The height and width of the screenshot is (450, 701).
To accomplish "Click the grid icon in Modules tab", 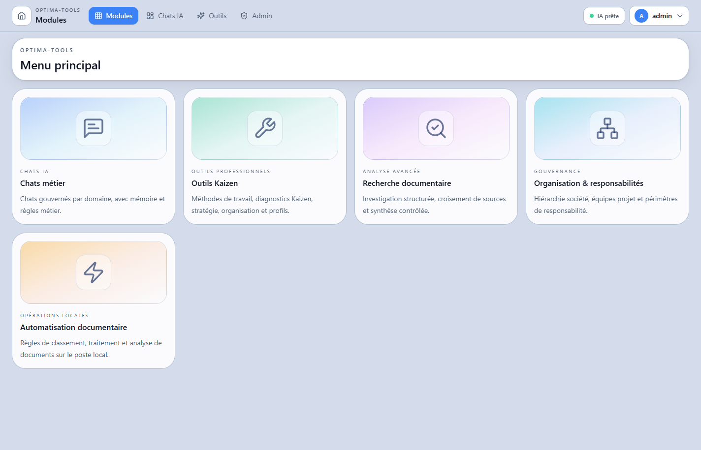I will pyautogui.click(x=98, y=16).
